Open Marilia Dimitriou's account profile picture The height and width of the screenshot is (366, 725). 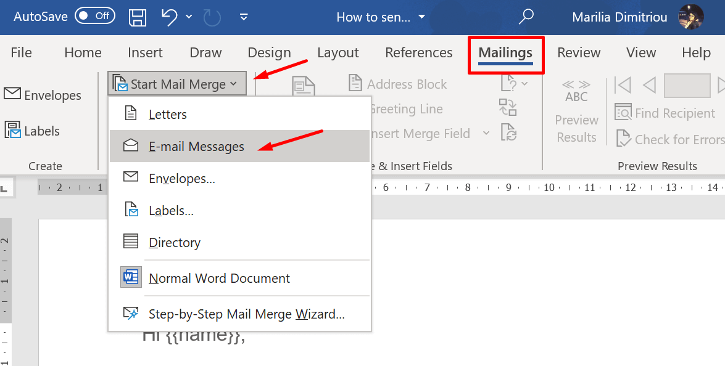[x=690, y=17]
